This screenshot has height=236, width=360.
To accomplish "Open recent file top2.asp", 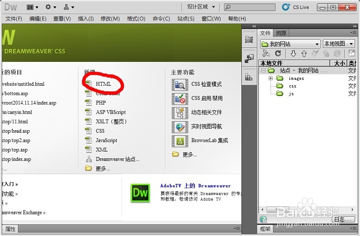I will tap(16, 140).
